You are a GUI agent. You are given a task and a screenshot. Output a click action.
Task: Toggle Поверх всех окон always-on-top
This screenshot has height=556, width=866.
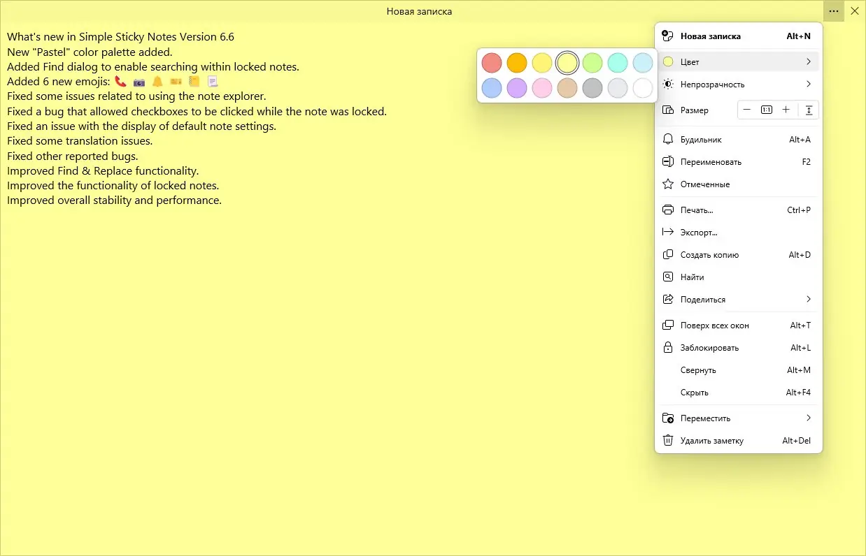(x=739, y=325)
